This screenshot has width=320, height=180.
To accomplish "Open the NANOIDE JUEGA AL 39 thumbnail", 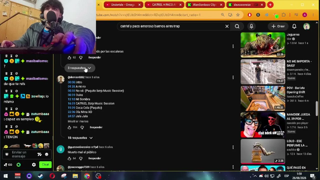I will pyautogui.click(x=263, y=125).
